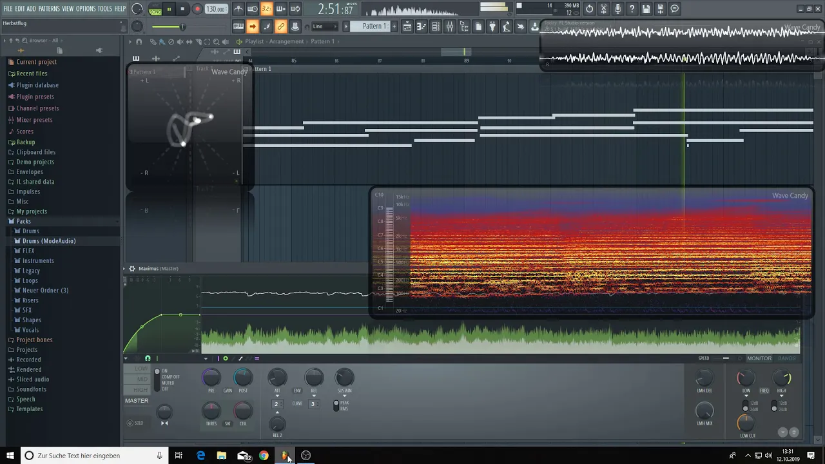This screenshot has width=825, height=464.
Task: Open the Maximus plugin options arrow
Action: click(x=126, y=269)
